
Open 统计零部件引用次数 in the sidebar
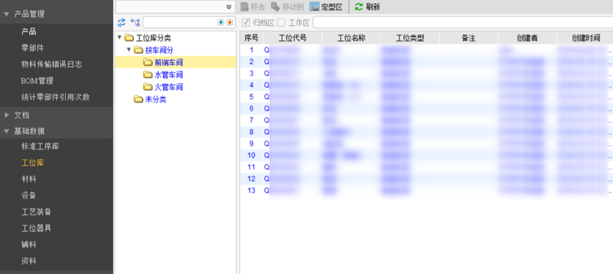55,97
